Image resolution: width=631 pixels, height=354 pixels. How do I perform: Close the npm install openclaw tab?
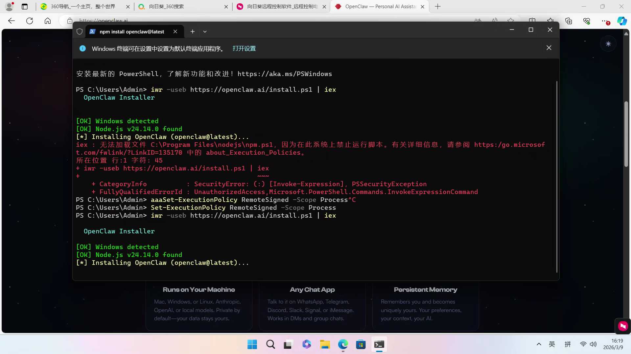[175, 31]
